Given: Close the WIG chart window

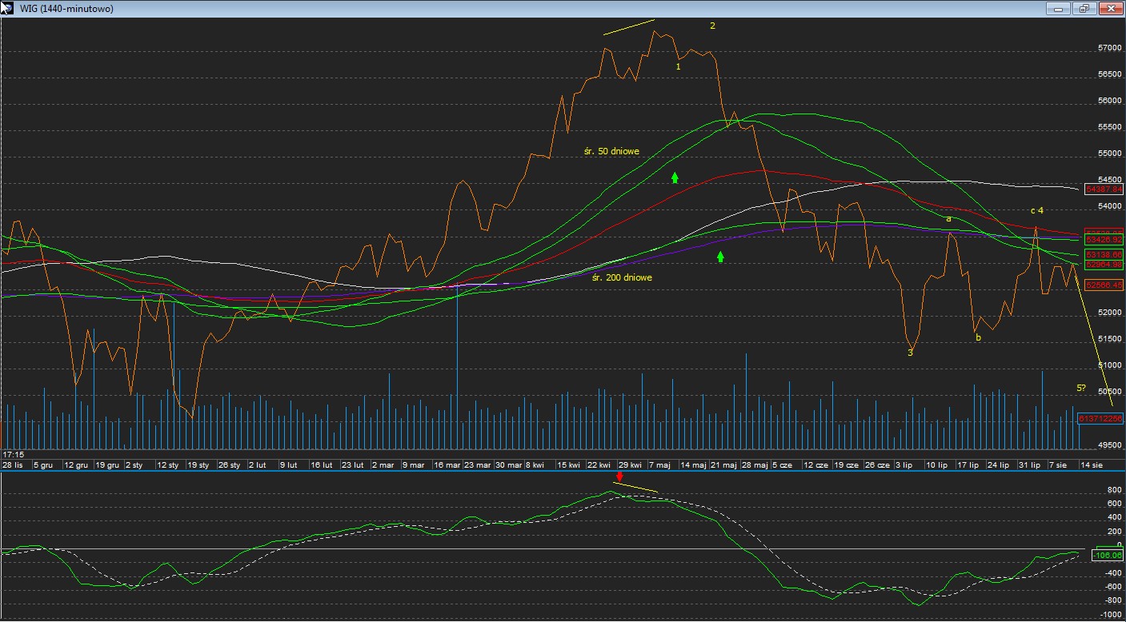Looking at the screenshot, I should [1111, 8].
